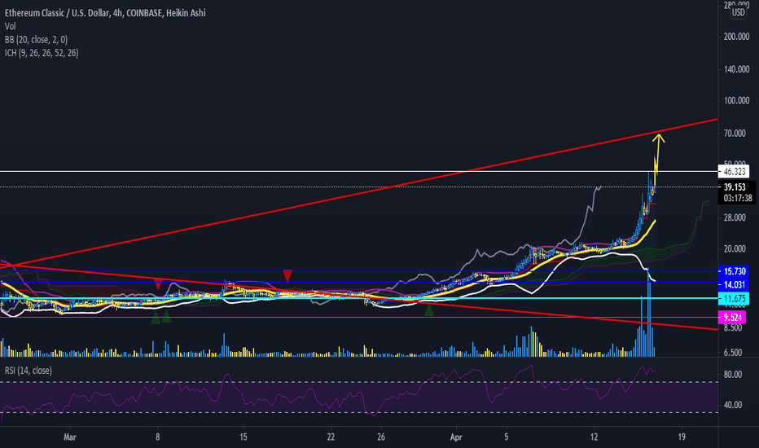Click the countdown timer 03:17:38
Screen dimensions: 759x448
pyautogui.click(x=738, y=198)
